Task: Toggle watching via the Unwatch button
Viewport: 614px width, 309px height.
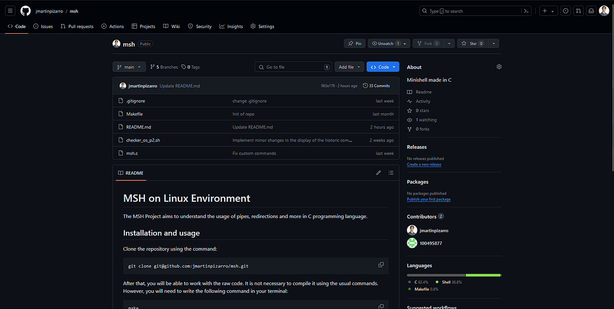Action: pyautogui.click(x=385, y=43)
